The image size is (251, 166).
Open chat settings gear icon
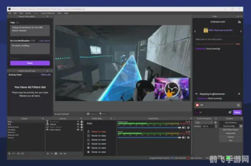tap(230, 112)
